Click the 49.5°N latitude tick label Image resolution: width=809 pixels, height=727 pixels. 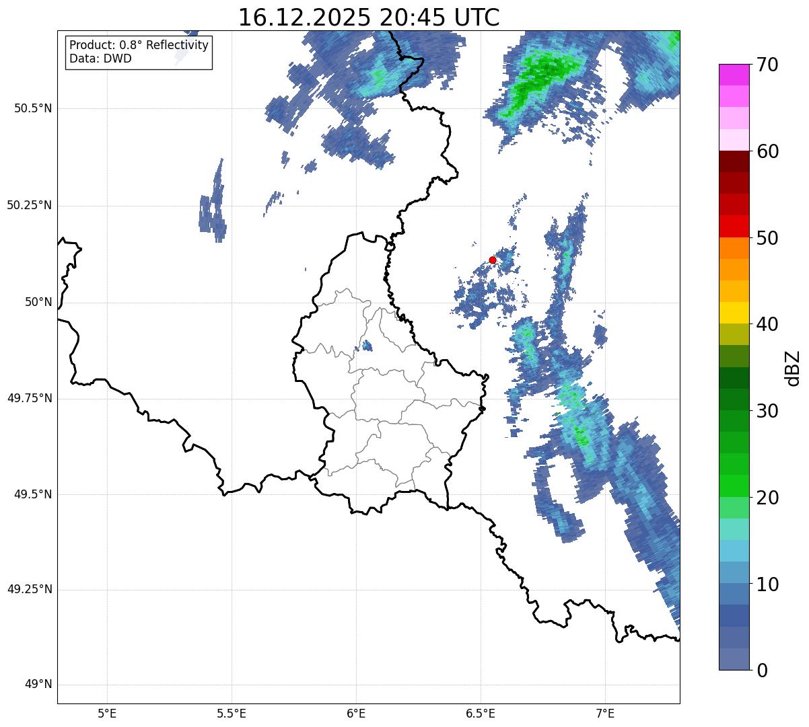[33, 494]
